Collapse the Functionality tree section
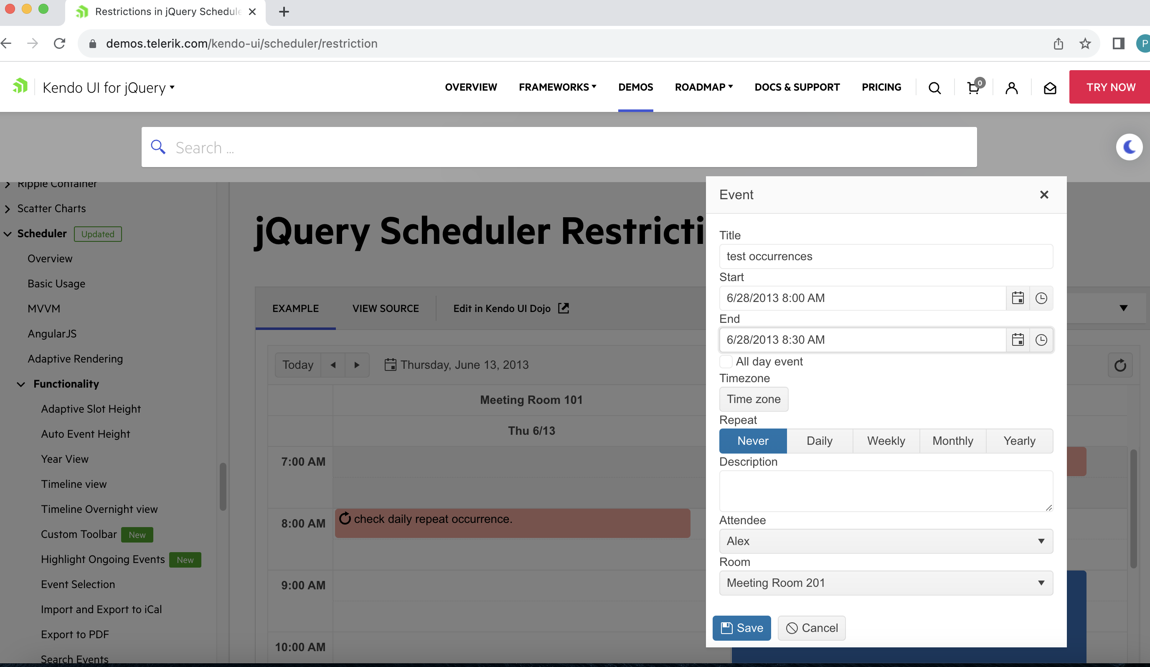The width and height of the screenshot is (1150, 667). (x=21, y=384)
